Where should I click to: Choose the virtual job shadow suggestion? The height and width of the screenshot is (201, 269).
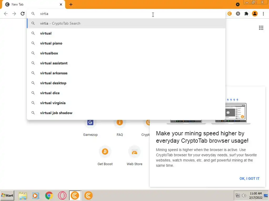coord(126,113)
